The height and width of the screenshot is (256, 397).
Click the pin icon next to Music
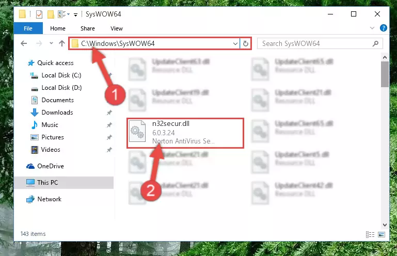coord(109,125)
